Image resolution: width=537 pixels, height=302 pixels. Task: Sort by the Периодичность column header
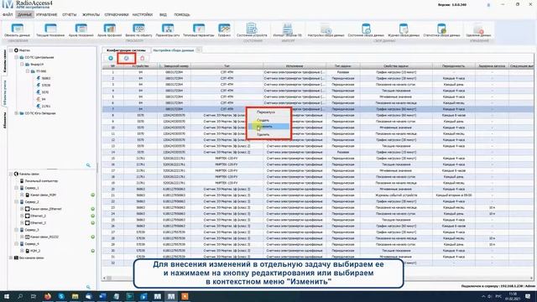click(x=453, y=65)
